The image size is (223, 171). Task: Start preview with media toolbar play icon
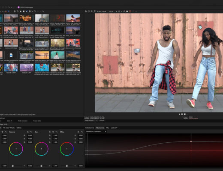point(21,11)
